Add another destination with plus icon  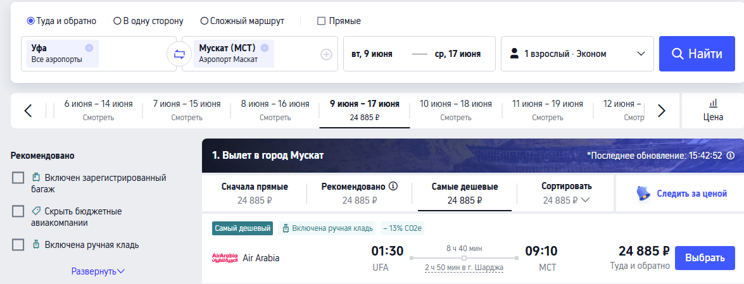326,54
